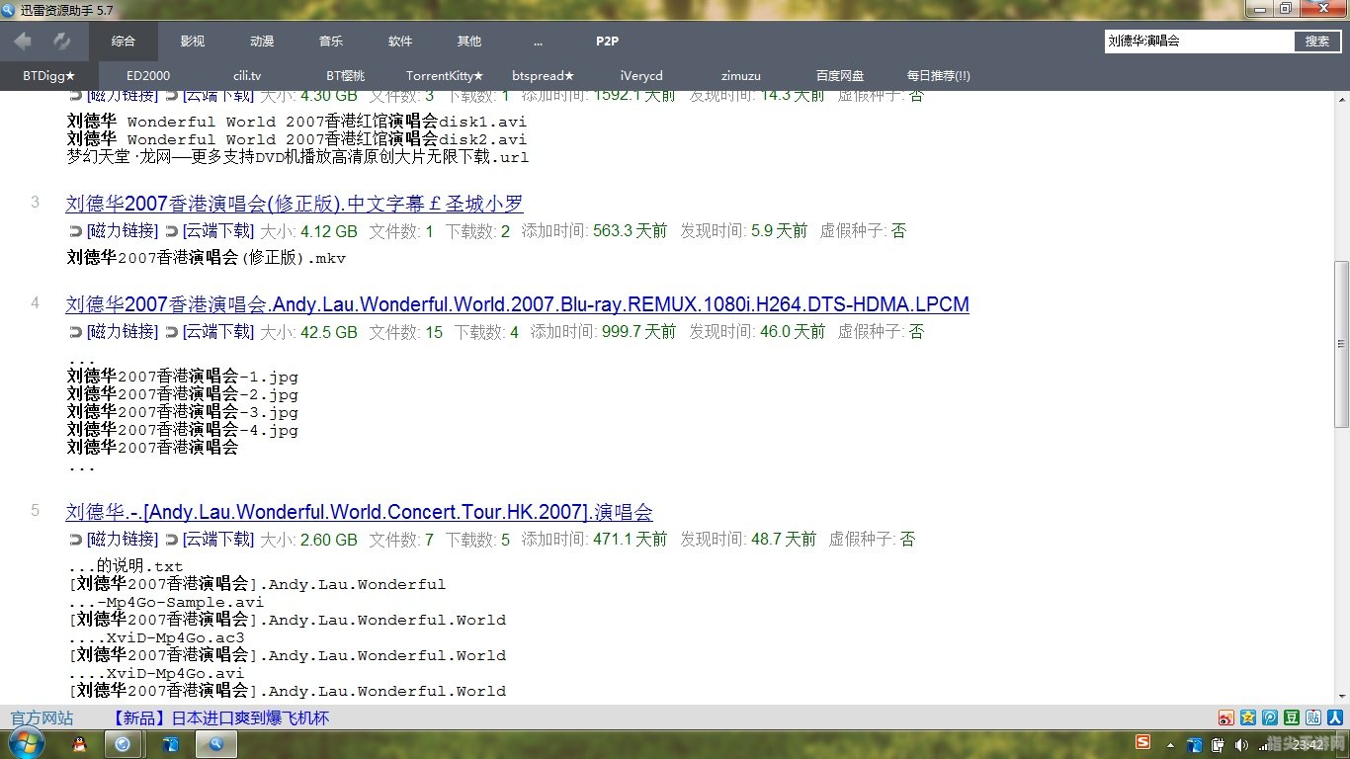Viewport: 1350px width, 759px height.
Task: Share to Tencent Weibo icon
Action: click(1270, 718)
